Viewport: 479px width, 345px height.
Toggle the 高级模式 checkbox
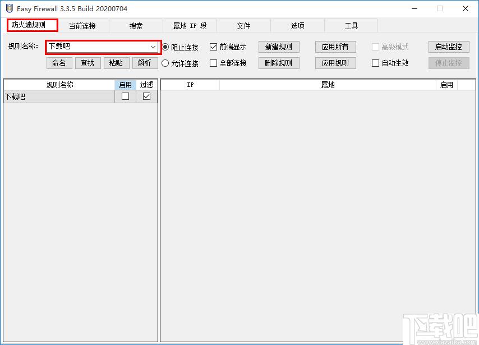click(375, 47)
